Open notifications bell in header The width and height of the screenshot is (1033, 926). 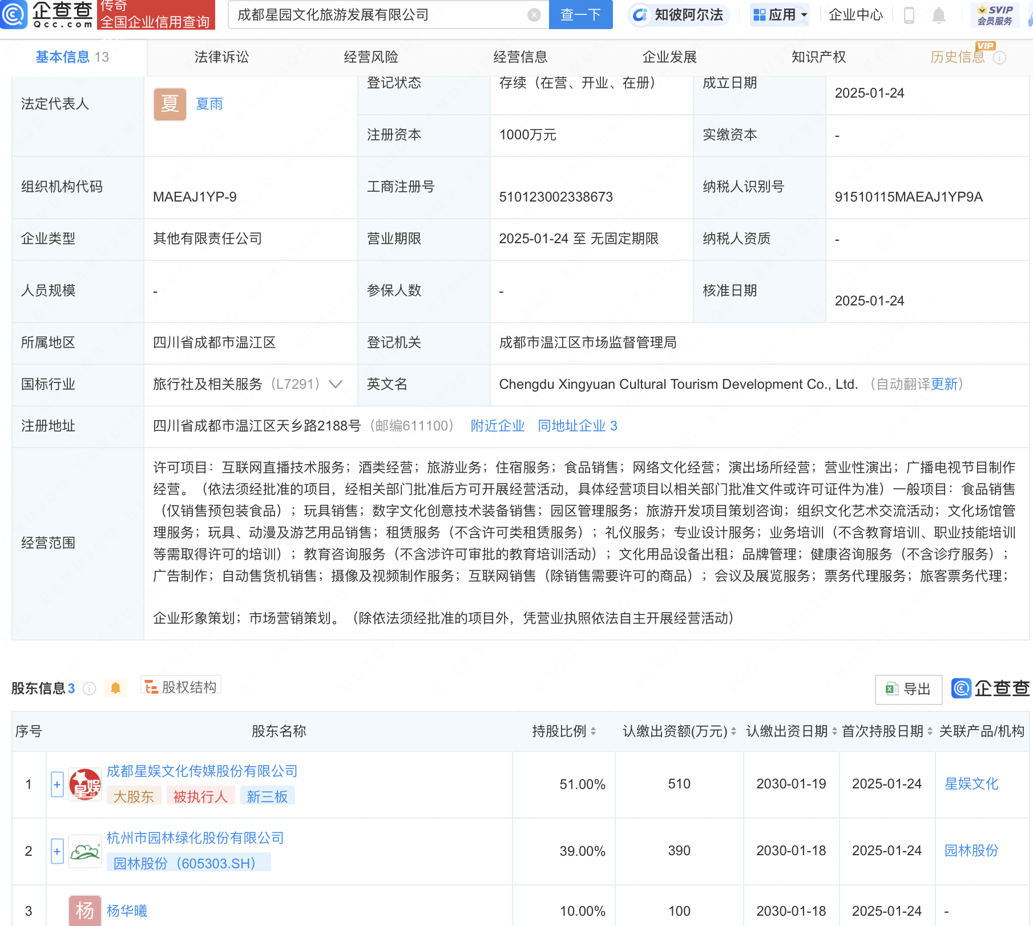pyautogui.click(x=939, y=15)
